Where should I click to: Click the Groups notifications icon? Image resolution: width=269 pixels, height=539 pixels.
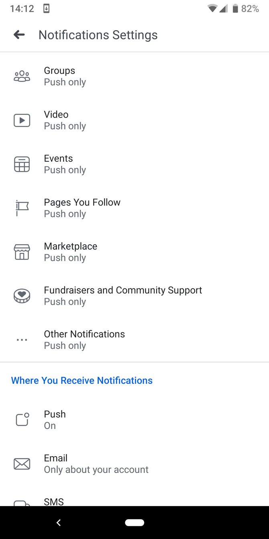22,76
